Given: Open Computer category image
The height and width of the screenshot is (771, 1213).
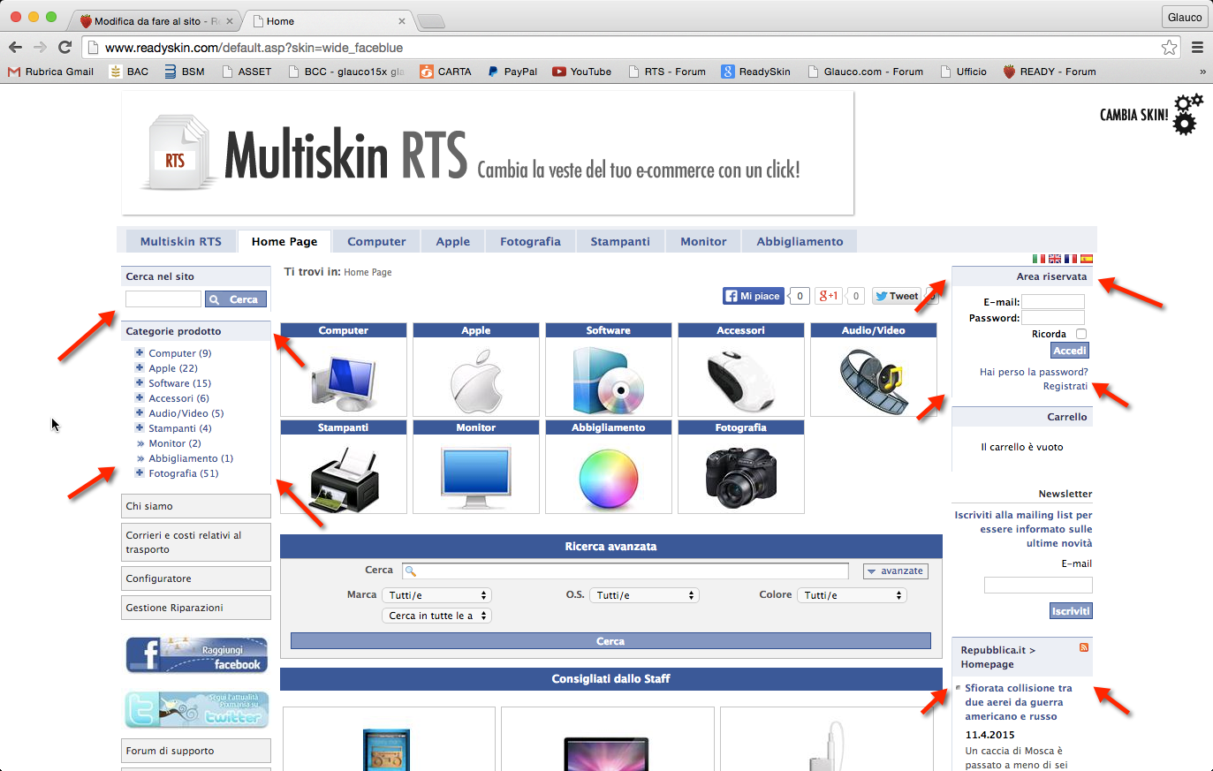Looking at the screenshot, I should [x=344, y=377].
